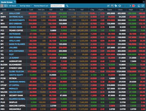Sort by the Symbol column header
This screenshot has height=111, width=146.
[x=18, y=10]
